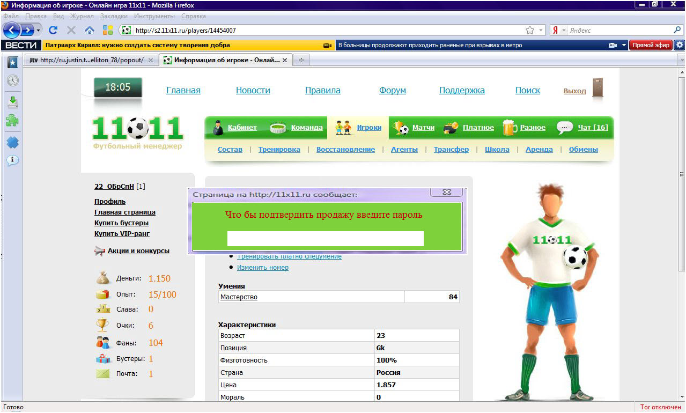Click the Прямой эфир button
686x413 pixels.
click(651, 46)
